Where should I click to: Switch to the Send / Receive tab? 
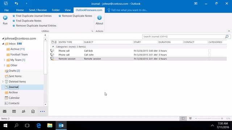[38, 10]
